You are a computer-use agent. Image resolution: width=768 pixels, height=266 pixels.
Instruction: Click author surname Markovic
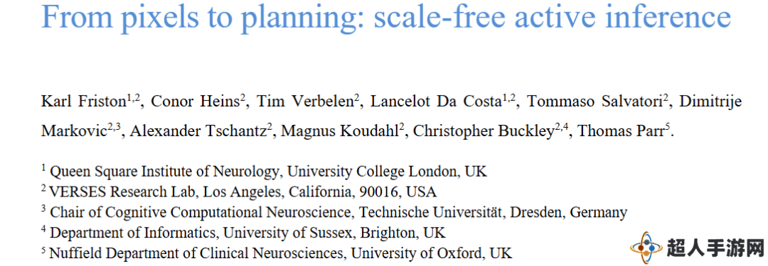[x=74, y=131]
